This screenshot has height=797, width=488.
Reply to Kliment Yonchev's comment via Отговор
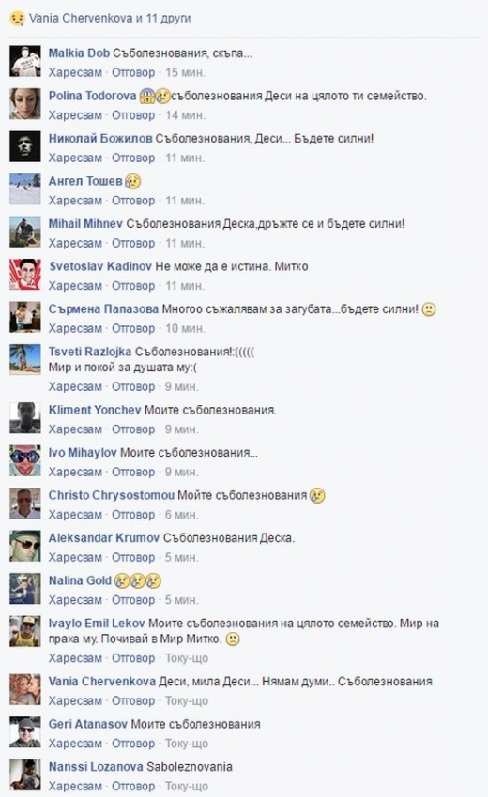(x=133, y=429)
